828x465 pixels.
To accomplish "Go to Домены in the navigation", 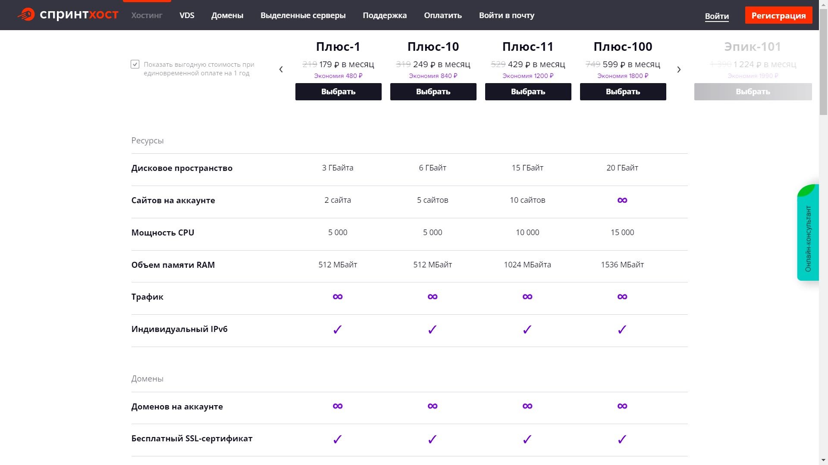I will tap(227, 15).
